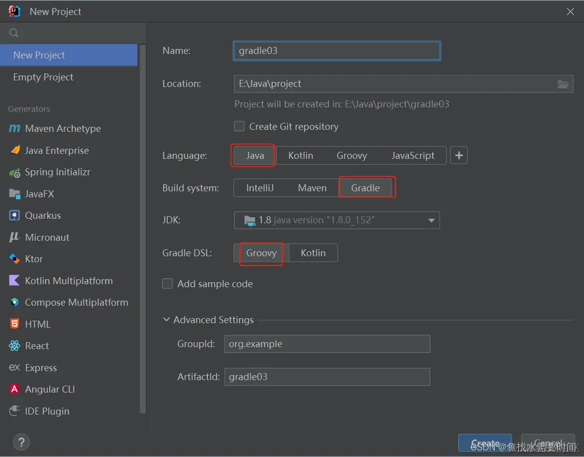Open the Spring Initializr generator
584x457 pixels.
[57, 172]
